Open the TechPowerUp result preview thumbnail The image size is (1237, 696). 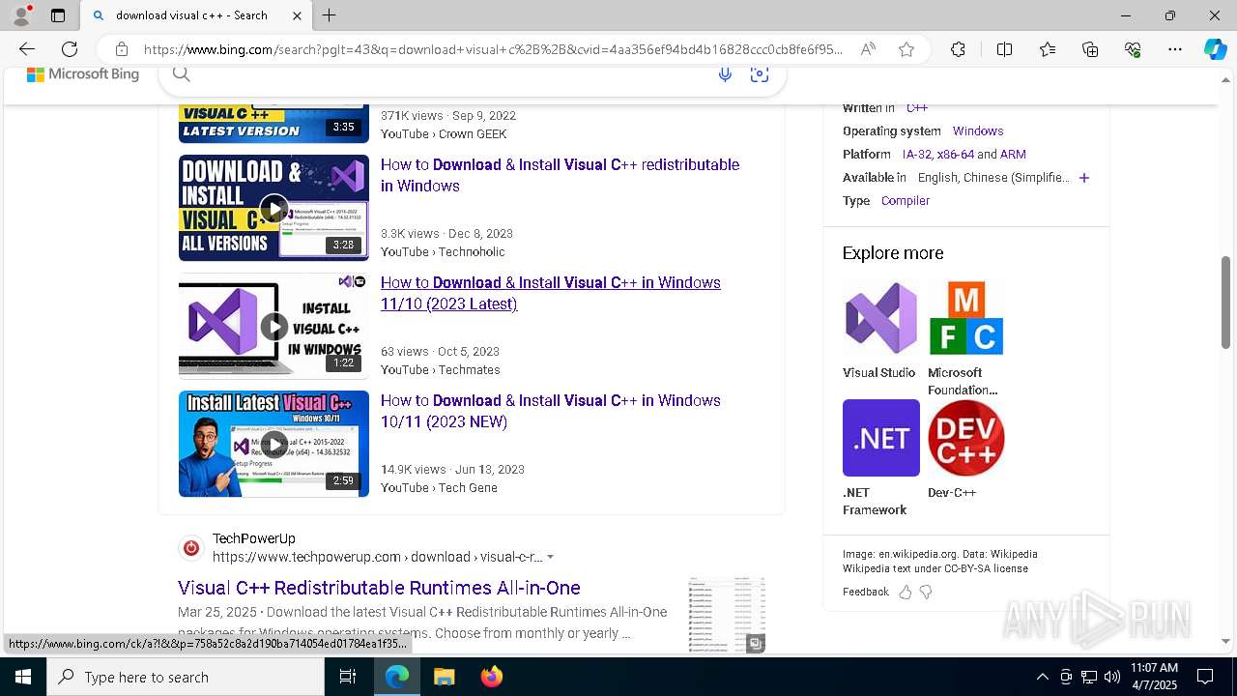point(727,615)
